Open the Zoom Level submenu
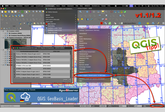 [61, 22]
